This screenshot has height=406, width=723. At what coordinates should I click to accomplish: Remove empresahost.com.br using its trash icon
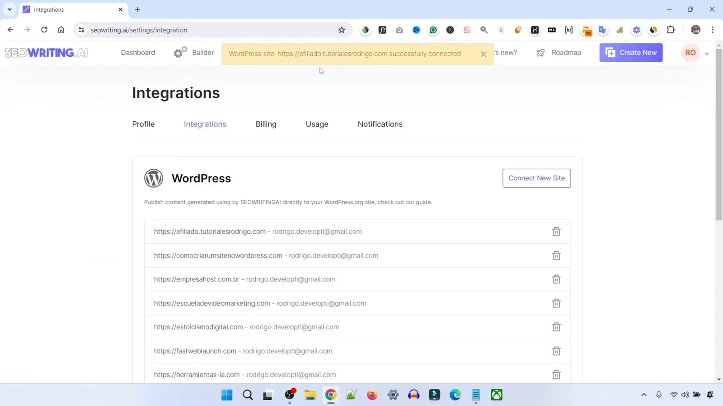[556, 279]
